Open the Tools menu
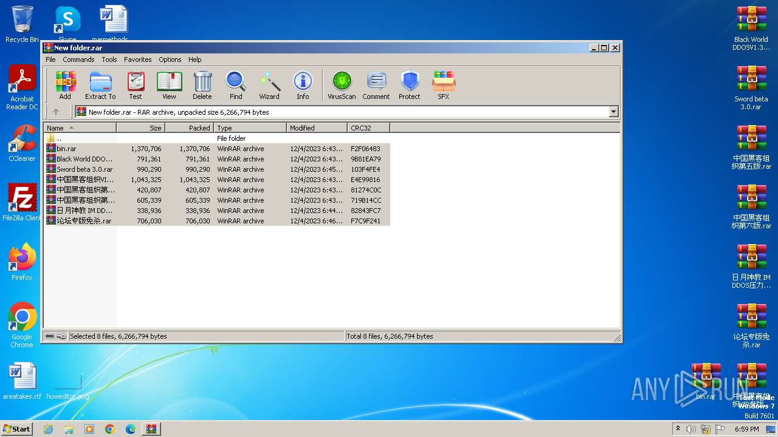The width and height of the screenshot is (778, 437). click(109, 59)
